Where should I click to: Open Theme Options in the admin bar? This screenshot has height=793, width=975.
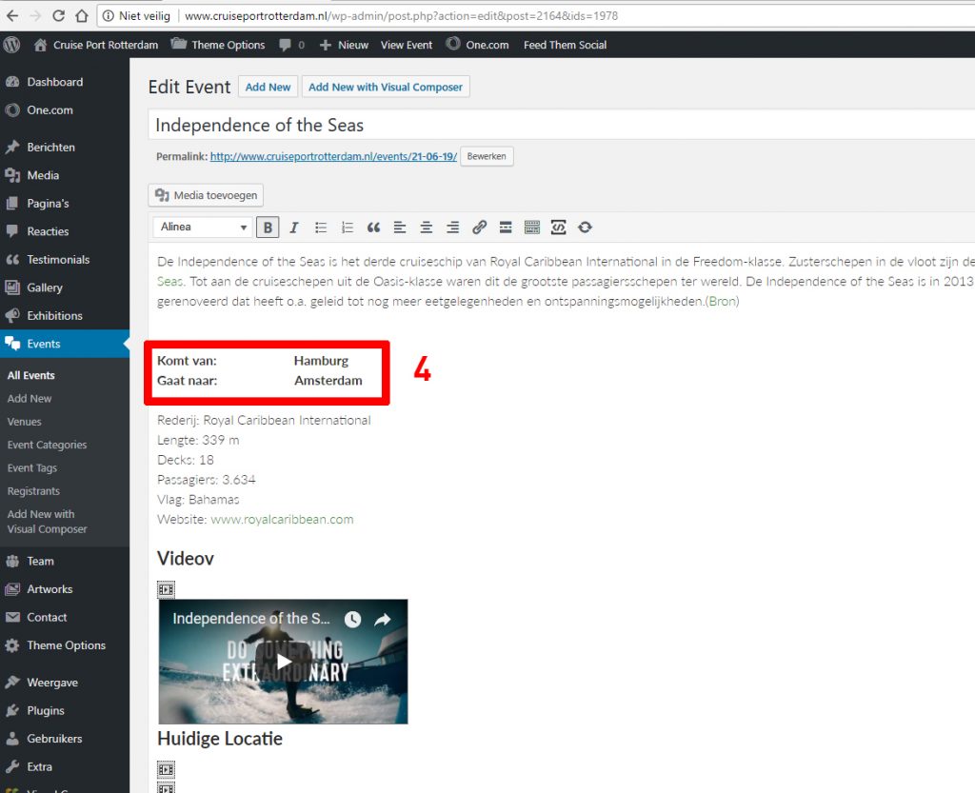[218, 45]
